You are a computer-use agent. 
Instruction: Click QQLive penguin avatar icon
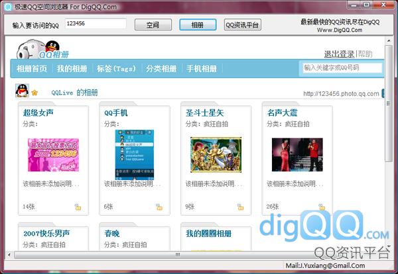pos(22,91)
